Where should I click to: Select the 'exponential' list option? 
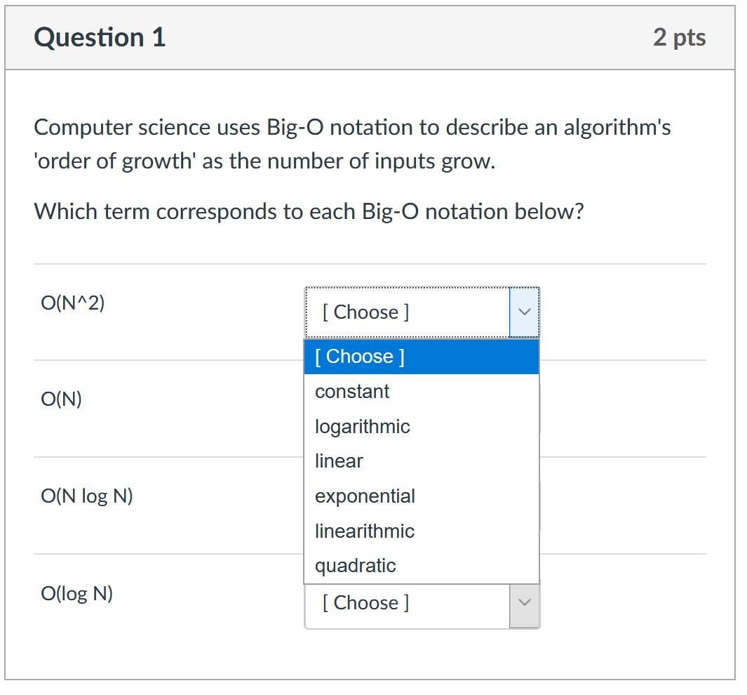[421, 496]
